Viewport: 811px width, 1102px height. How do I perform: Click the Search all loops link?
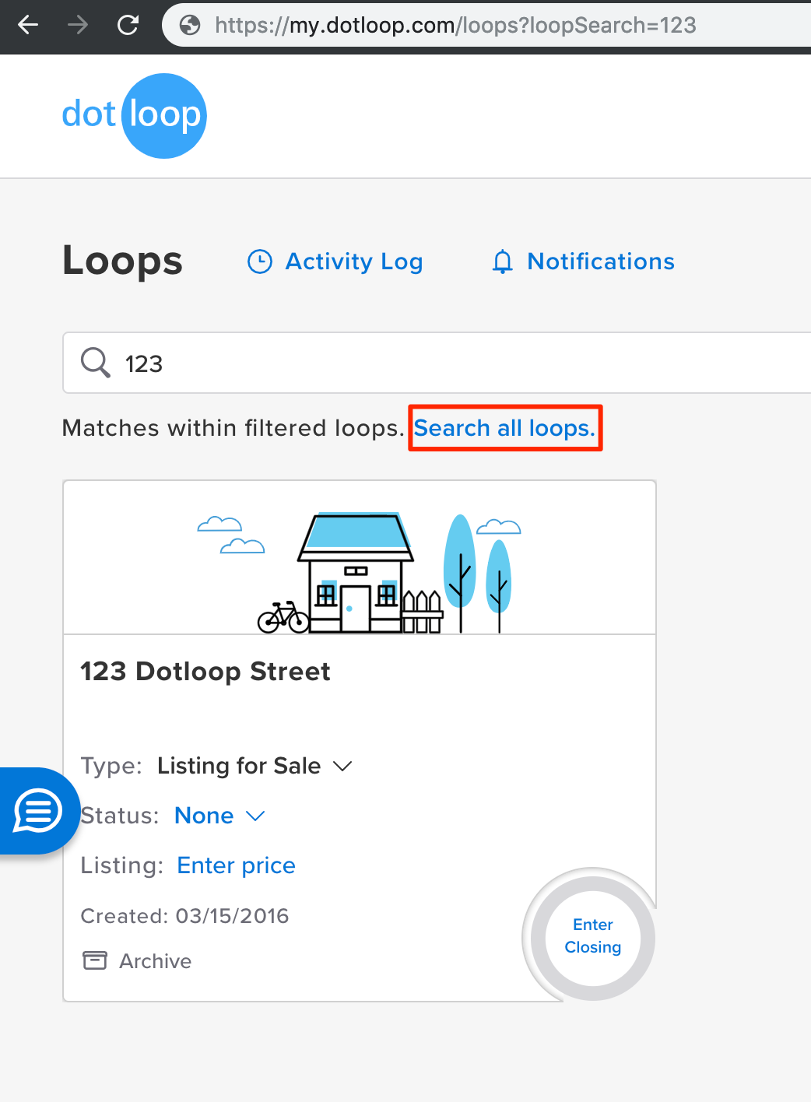(x=504, y=428)
